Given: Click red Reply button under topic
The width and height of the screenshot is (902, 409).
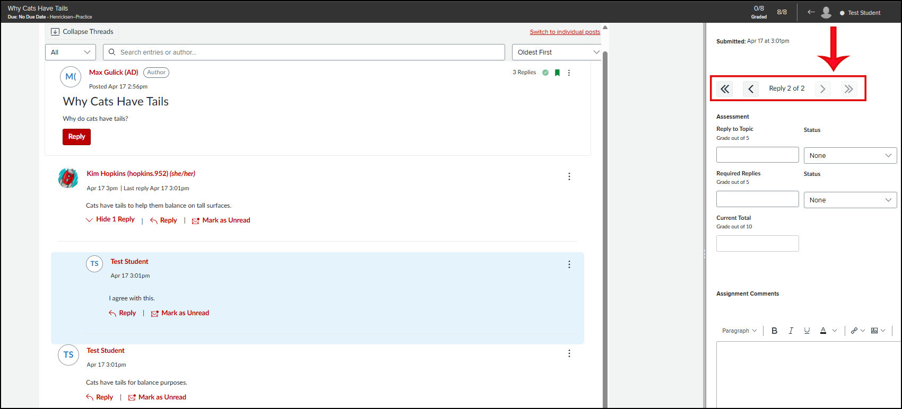Looking at the screenshot, I should (76, 137).
